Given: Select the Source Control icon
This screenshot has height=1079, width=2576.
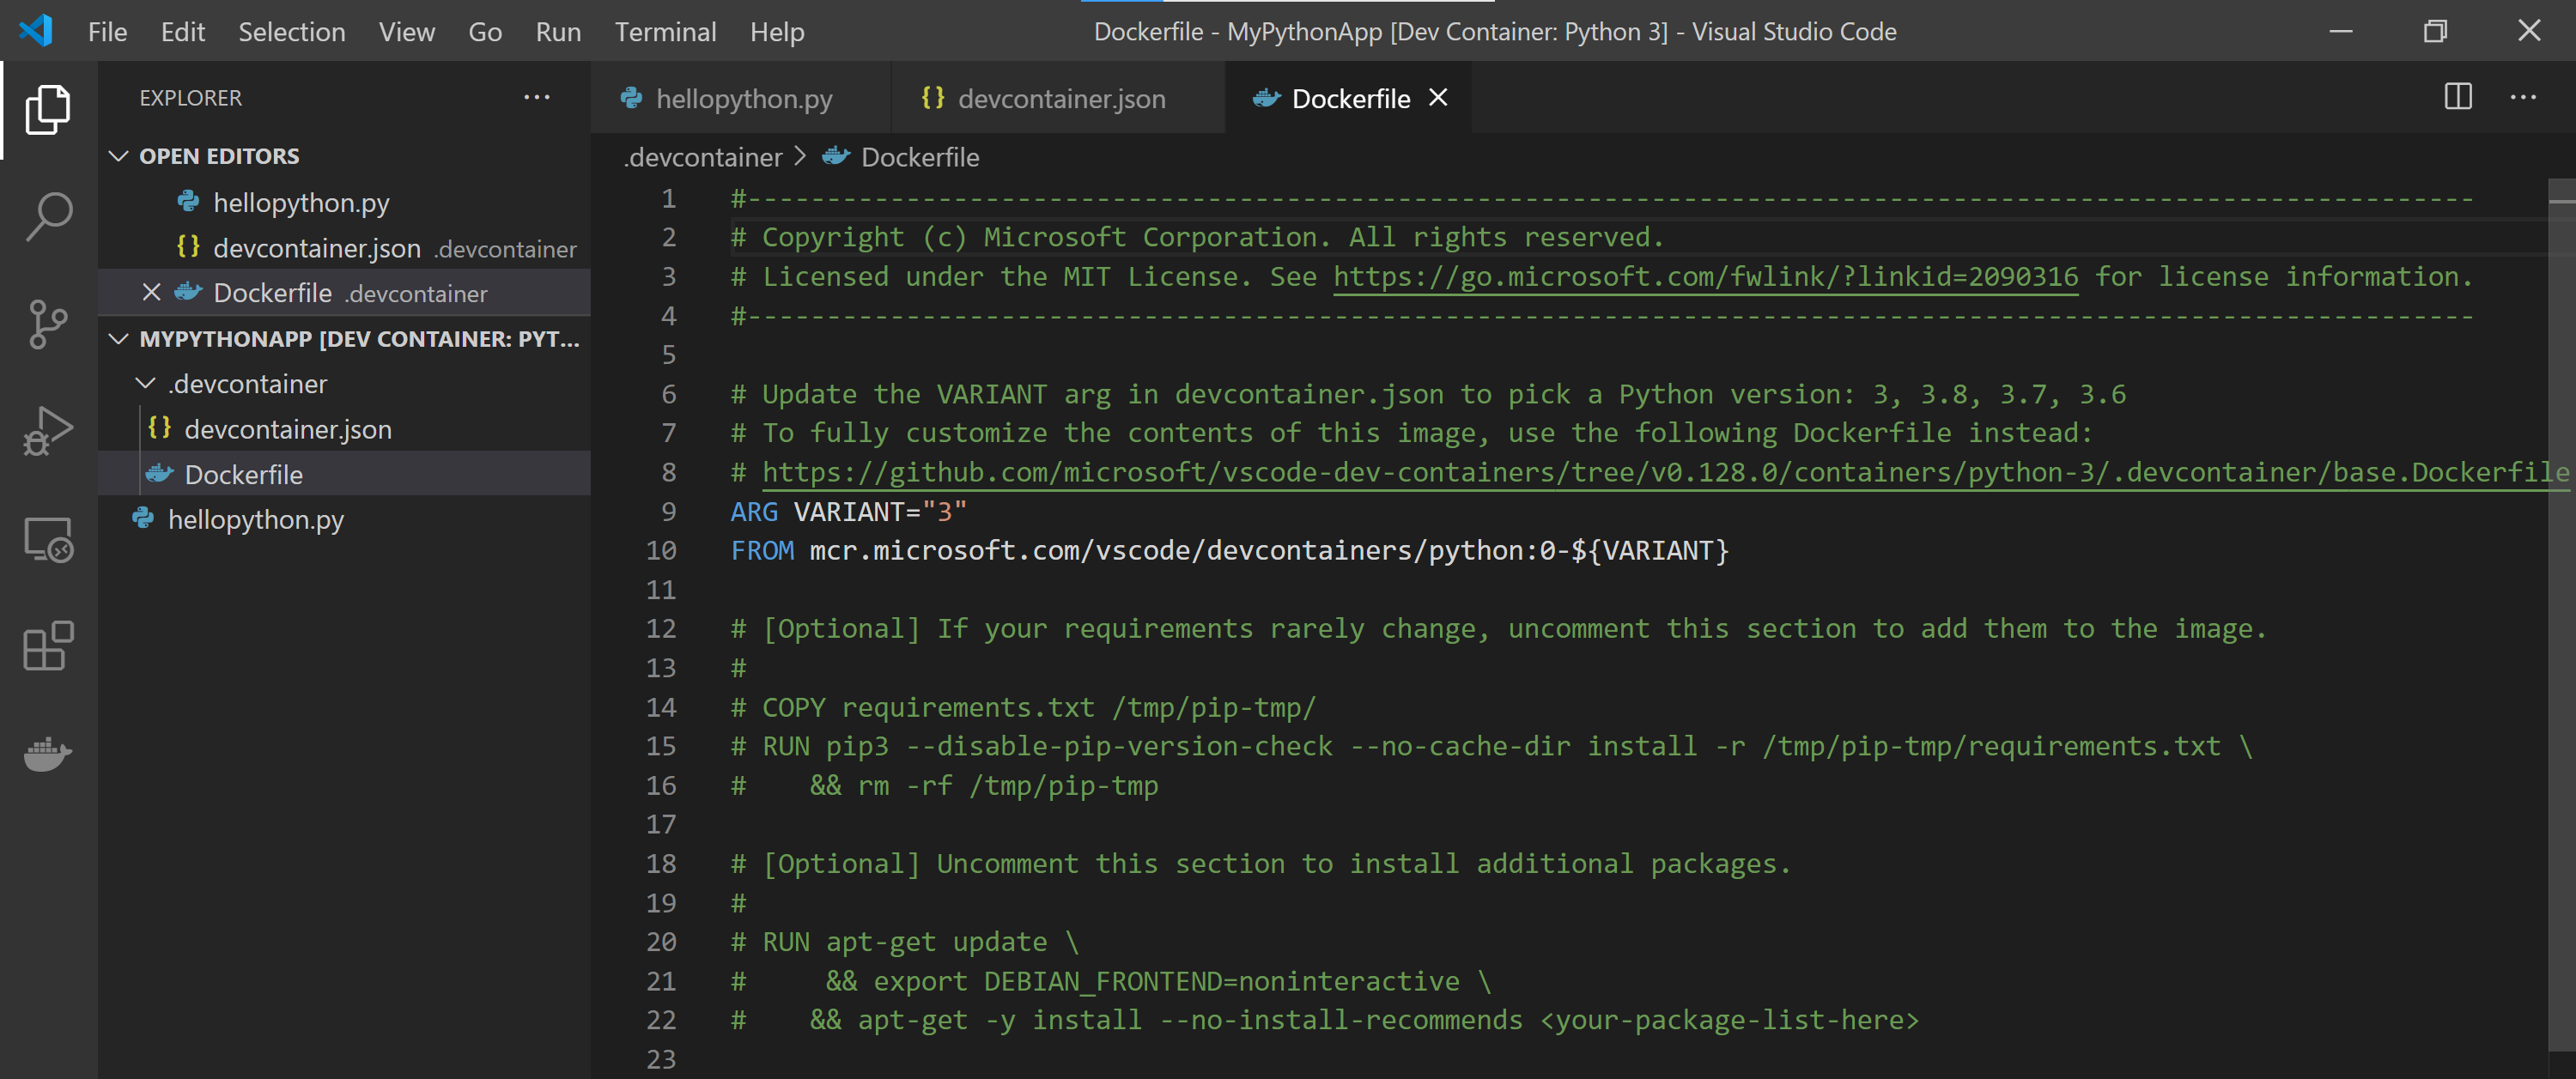Looking at the screenshot, I should point(47,324).
